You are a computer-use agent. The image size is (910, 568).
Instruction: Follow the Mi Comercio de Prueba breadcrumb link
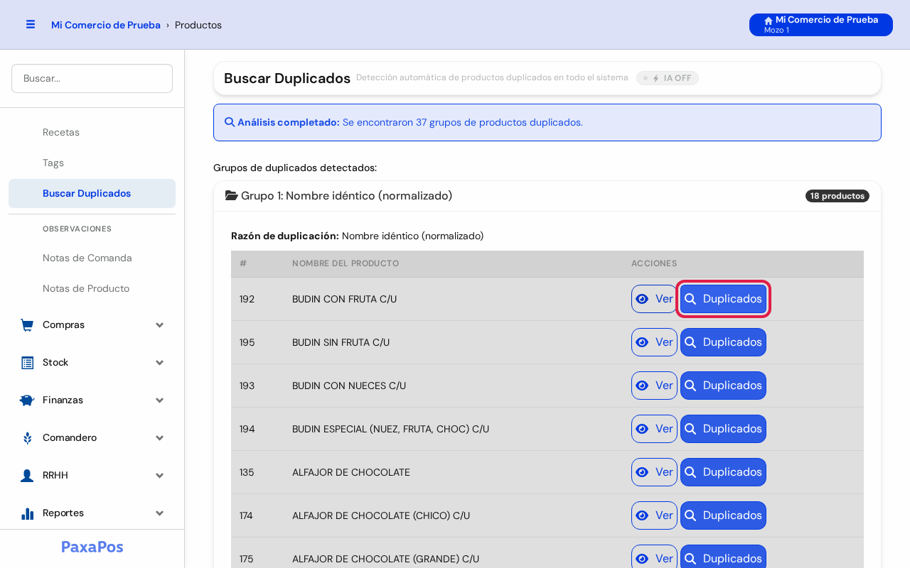(x=106, y=25)
